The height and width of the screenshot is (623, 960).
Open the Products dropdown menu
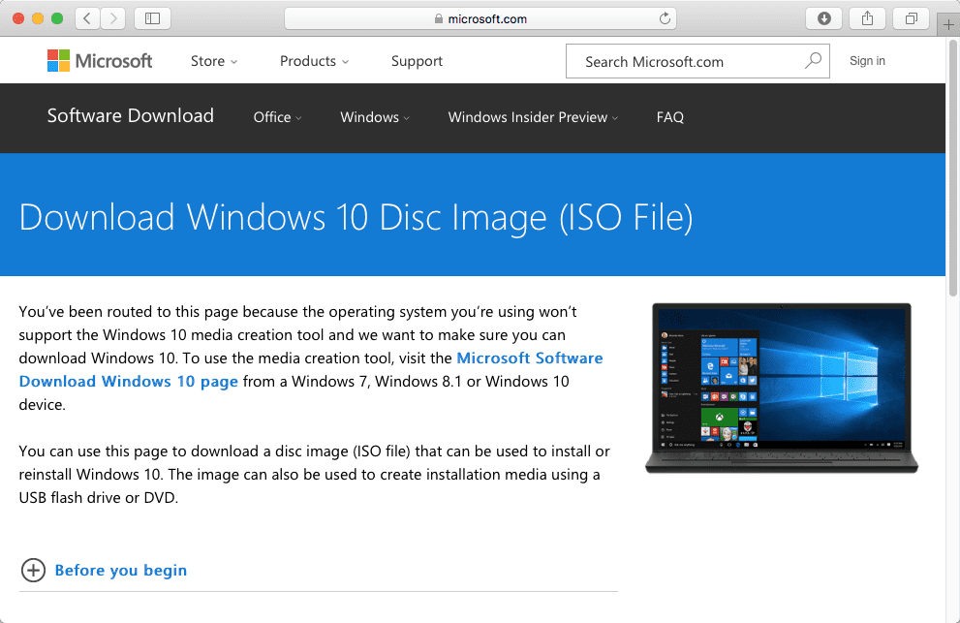pyautogui.click(x=314, y=61)
